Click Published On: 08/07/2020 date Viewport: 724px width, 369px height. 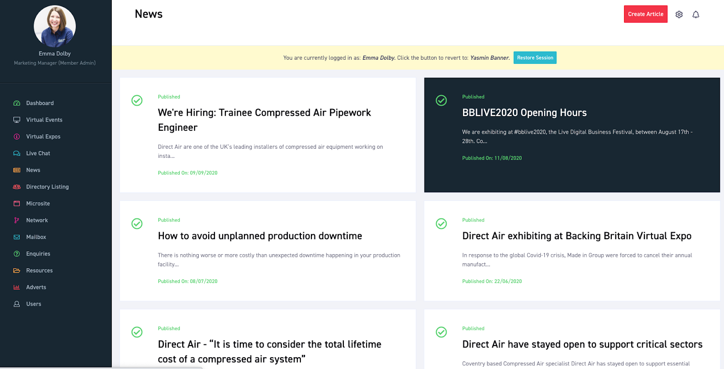tap(188, 281)
